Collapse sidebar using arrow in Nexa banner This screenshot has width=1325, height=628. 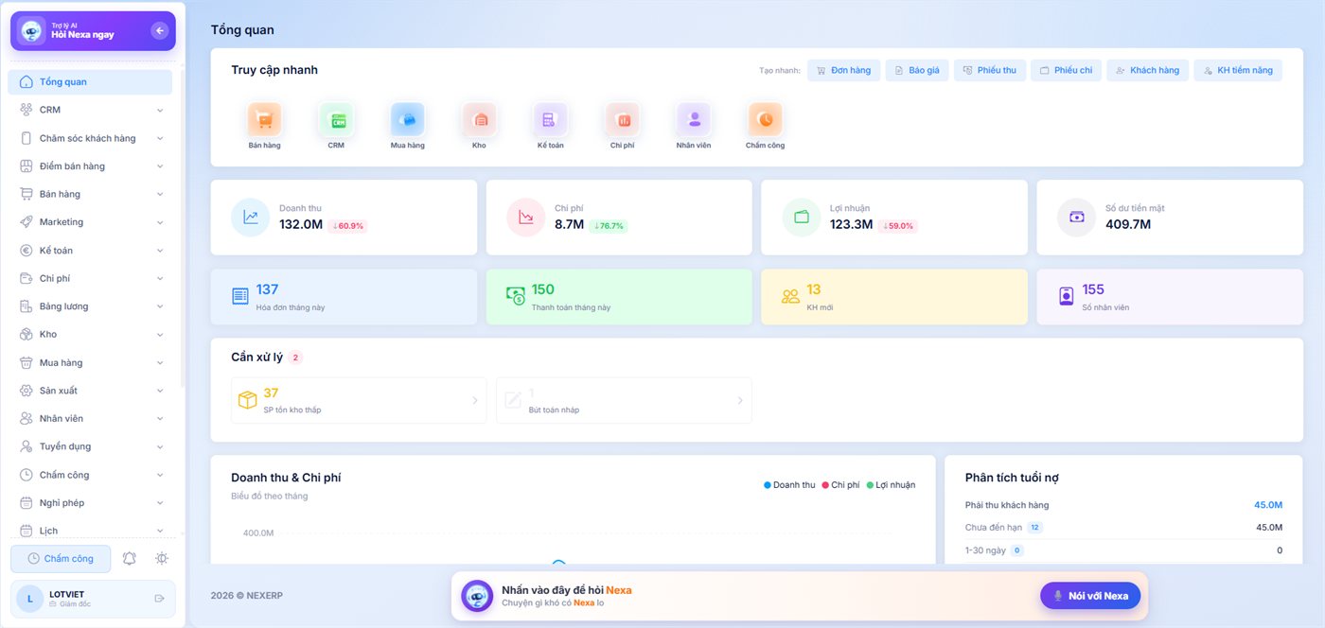[x=159, y=31]
